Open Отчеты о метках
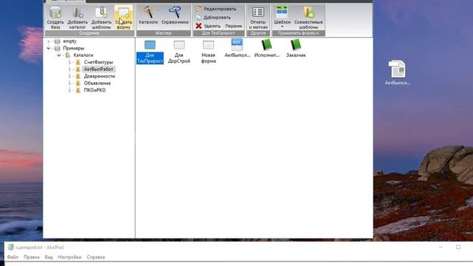473x266 pixels. [258, 18]
